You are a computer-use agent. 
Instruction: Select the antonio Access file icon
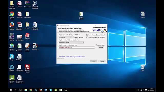tap(19, 4)
